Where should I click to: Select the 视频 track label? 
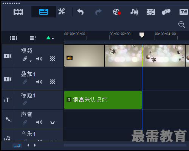click(x=26, y=51)
